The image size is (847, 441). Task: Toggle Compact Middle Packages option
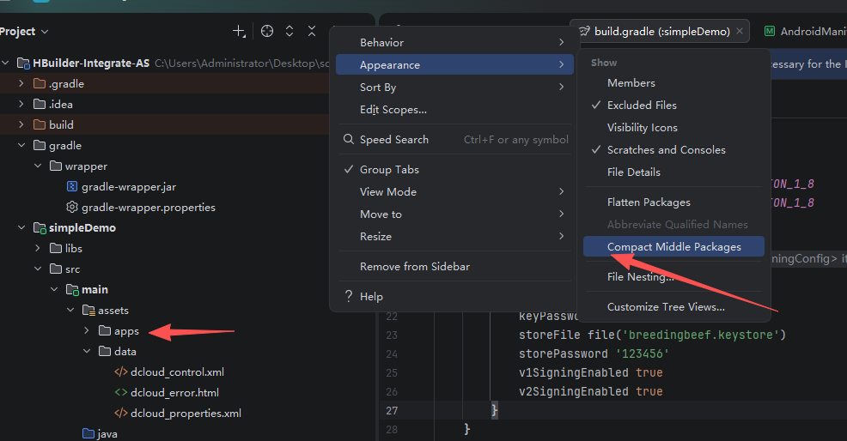[x=674, y=247]
